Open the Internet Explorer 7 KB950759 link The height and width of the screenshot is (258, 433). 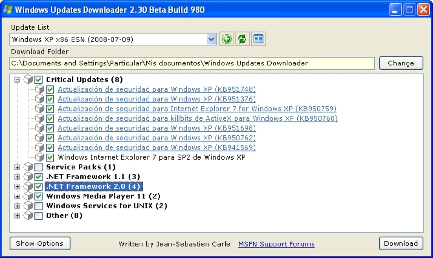[x=197, y=109]
